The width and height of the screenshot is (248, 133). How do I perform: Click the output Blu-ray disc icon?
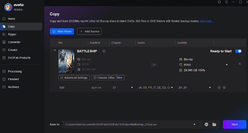(181, 59)
